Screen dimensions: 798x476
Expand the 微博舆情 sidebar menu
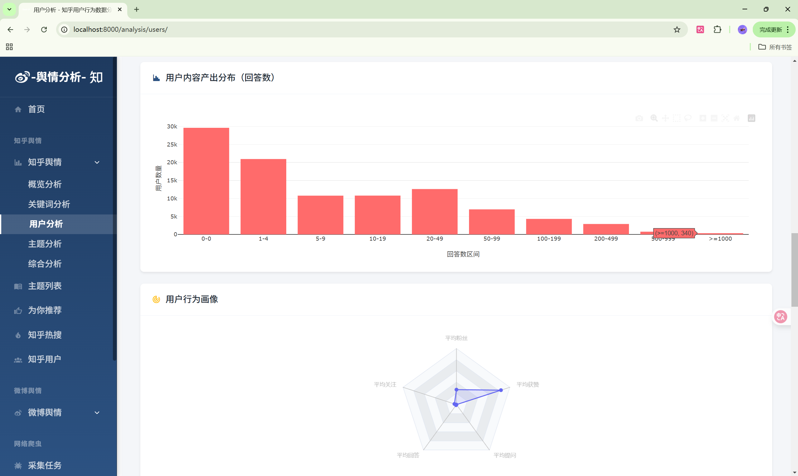point(97,412)
